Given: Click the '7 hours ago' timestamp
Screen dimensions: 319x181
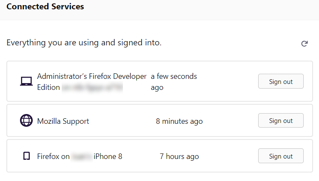Looking at the screenshot, I should (x=179, y=156).
